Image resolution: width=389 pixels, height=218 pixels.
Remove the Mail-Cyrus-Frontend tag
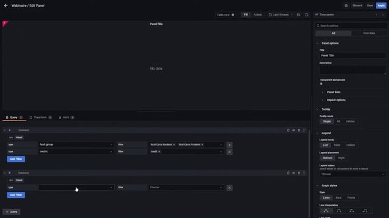tap(202, 145)
